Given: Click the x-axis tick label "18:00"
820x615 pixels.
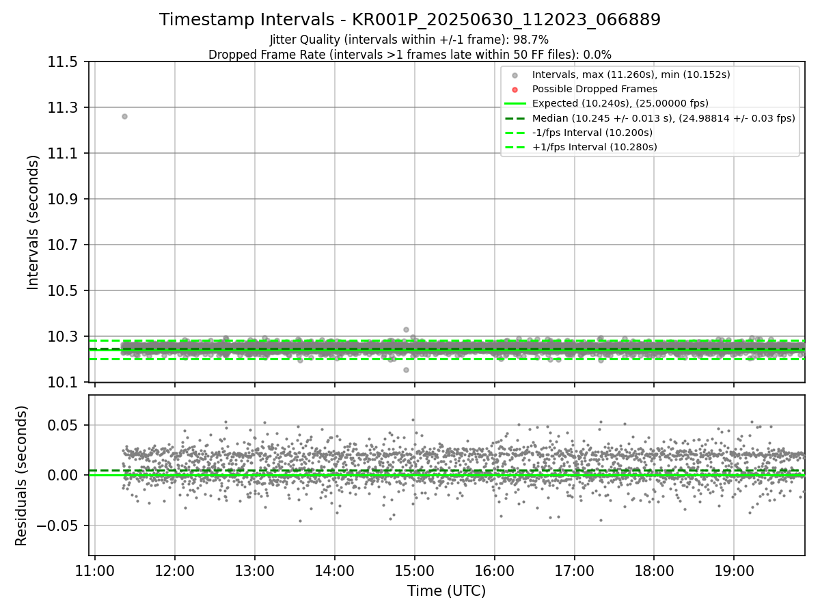Looking at the screenshot, I should click(654, 569).
